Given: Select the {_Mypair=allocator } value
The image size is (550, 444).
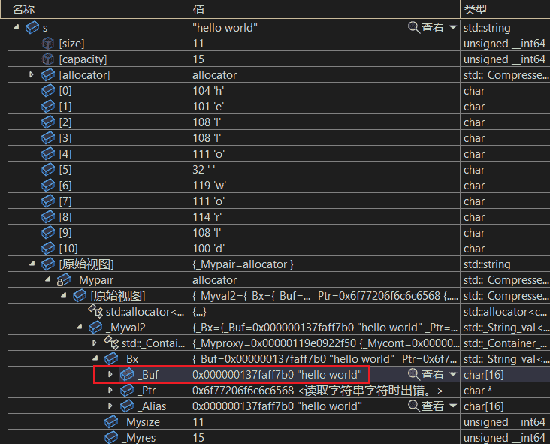Looking at the screenshot, I should [243, 264].
